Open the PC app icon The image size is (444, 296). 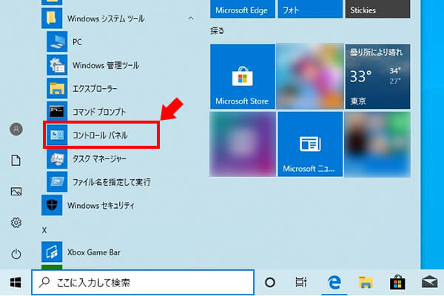(57, 41)
